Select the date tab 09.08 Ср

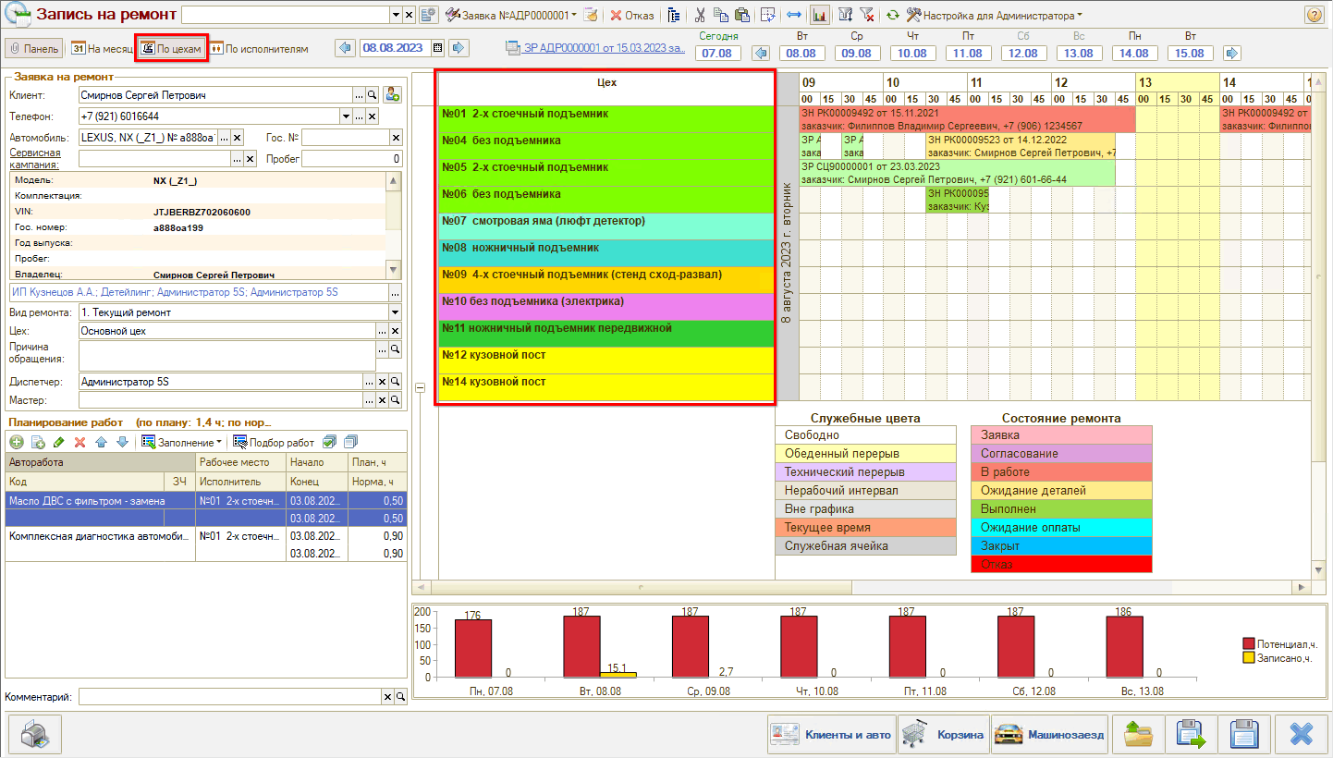point(857,54)
